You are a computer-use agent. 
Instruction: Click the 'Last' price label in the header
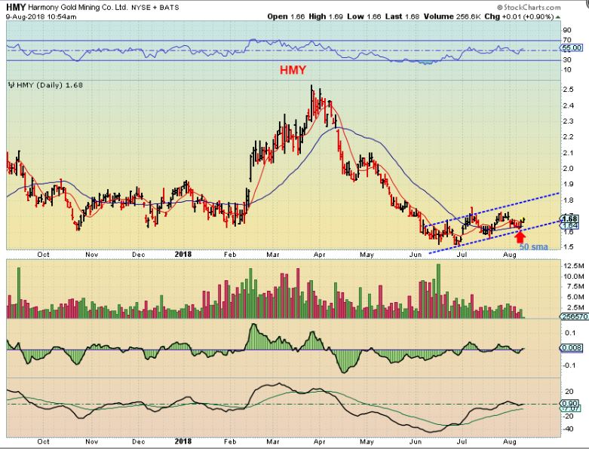(x=394, y=17)
